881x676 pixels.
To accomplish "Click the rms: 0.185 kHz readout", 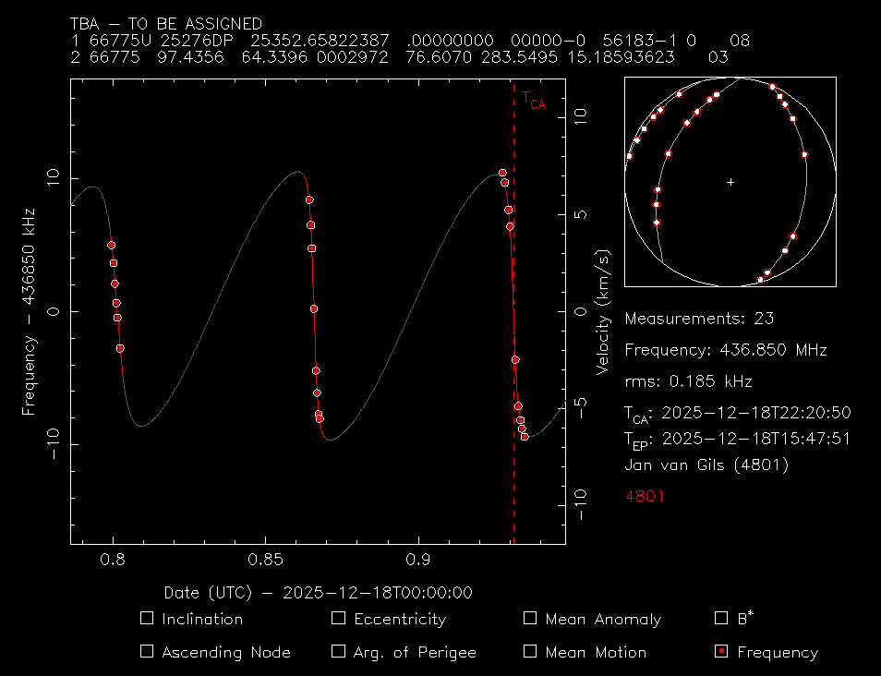I will coord(688,380).
